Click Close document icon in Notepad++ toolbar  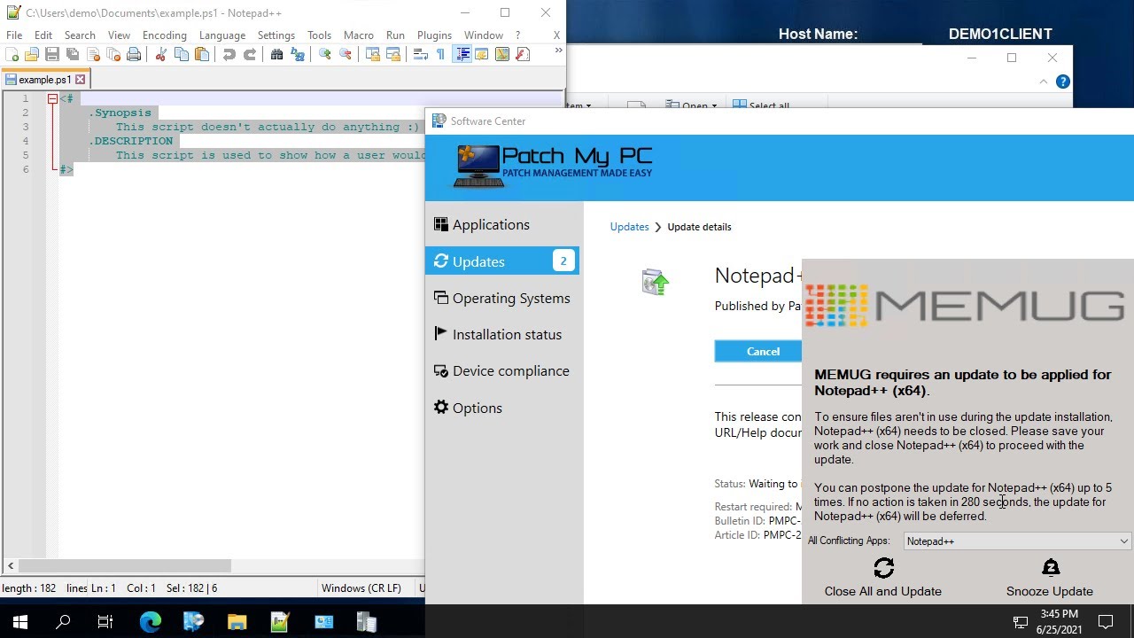coord(93,55)
